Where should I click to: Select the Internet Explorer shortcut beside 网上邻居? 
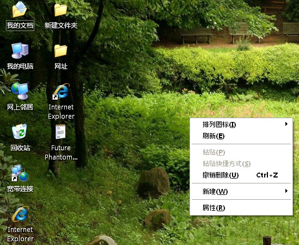(61, 91)
